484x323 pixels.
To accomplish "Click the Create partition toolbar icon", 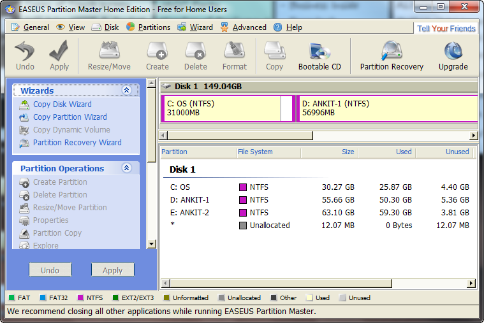I will (x=158, y=55).
